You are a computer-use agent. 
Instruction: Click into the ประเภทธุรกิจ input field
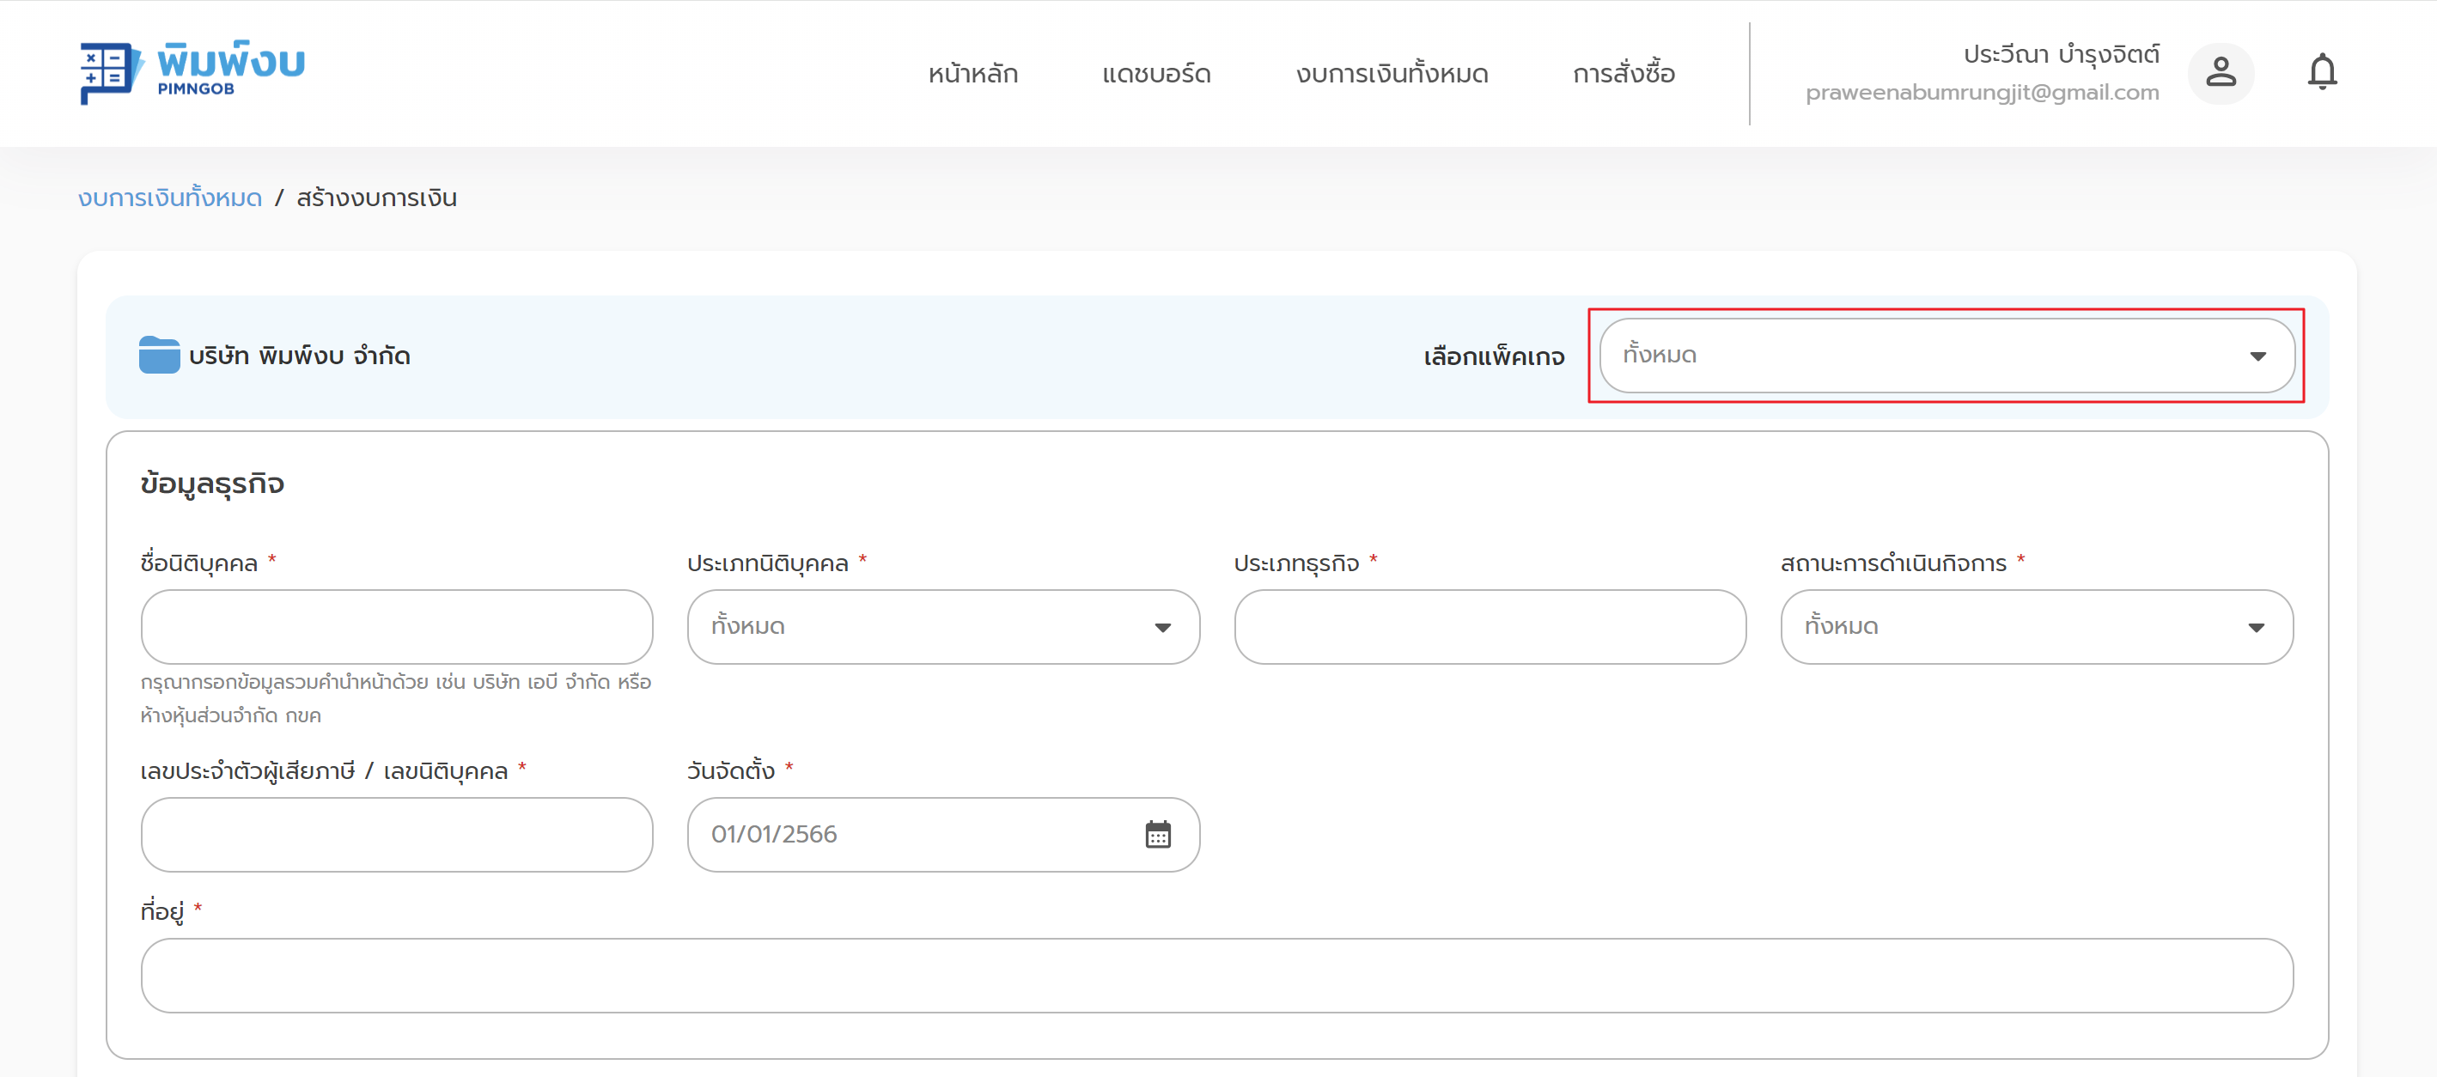(x=1489, y=627)
